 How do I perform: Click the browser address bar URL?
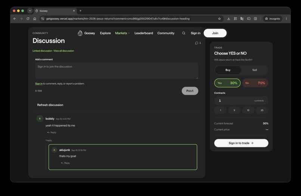pos(118,19)
